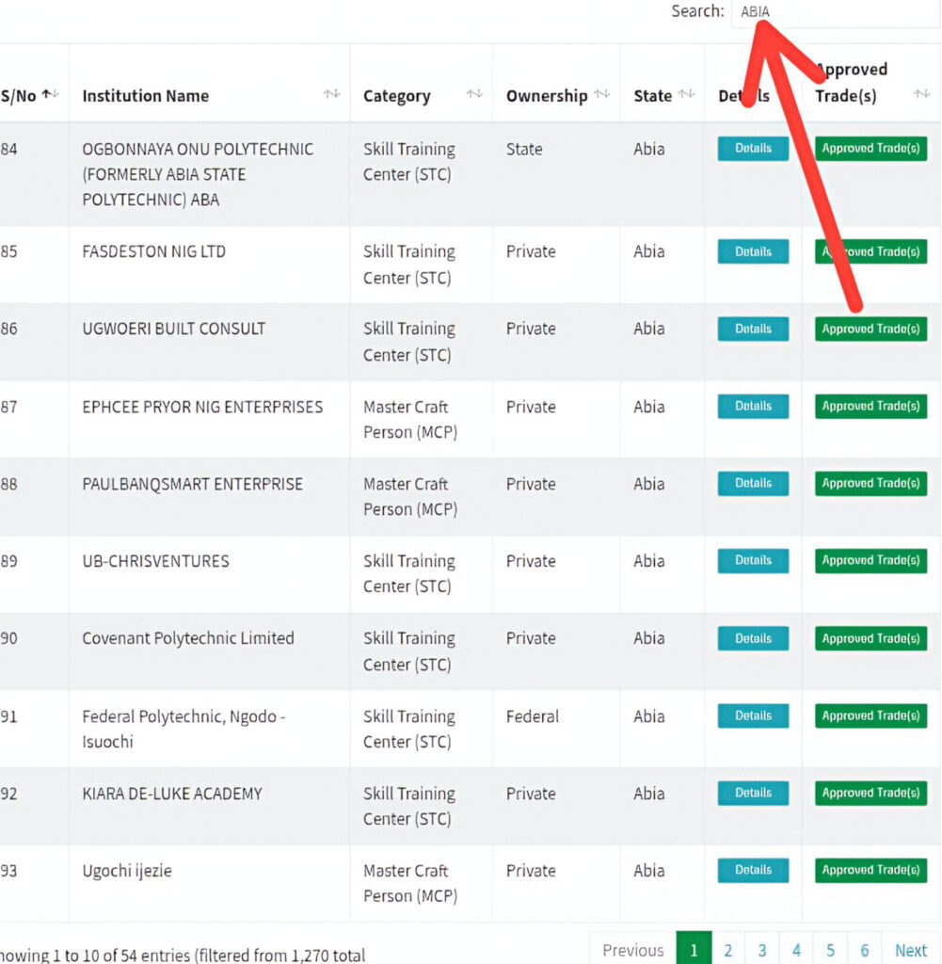The width and height of the screenshot is (942, 964).
Task: Go to page 3
Action: pyautogui.click(x=762, y=950)
